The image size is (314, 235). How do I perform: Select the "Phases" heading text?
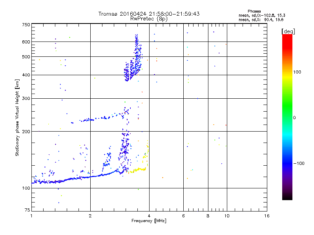coord(254,11)
